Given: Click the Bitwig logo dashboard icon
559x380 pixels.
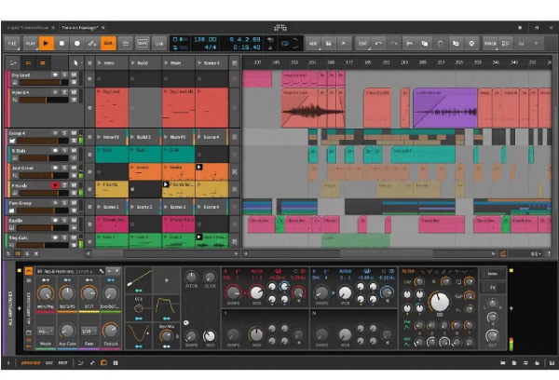Looking at the screenshot, I should coord(280,27).
